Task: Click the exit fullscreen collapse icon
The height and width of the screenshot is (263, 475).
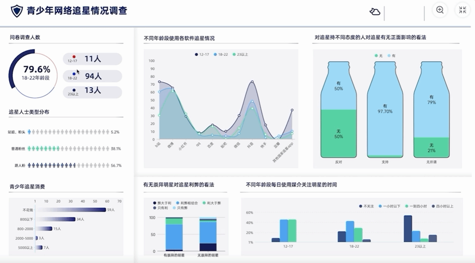Action: pos(463,10)
